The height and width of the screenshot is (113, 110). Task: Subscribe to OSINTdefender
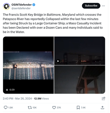(x=91, y=6)
